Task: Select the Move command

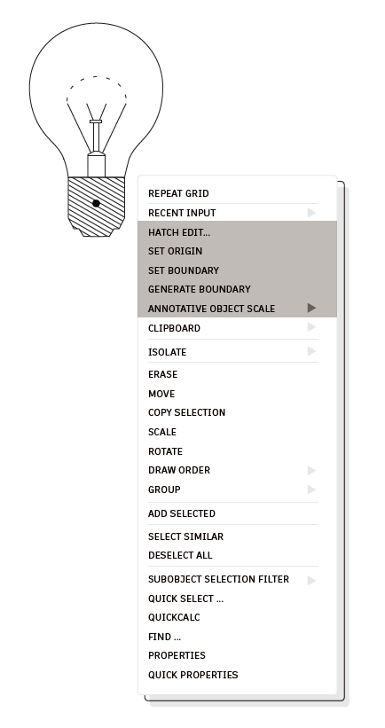Action: coord(237,394)
